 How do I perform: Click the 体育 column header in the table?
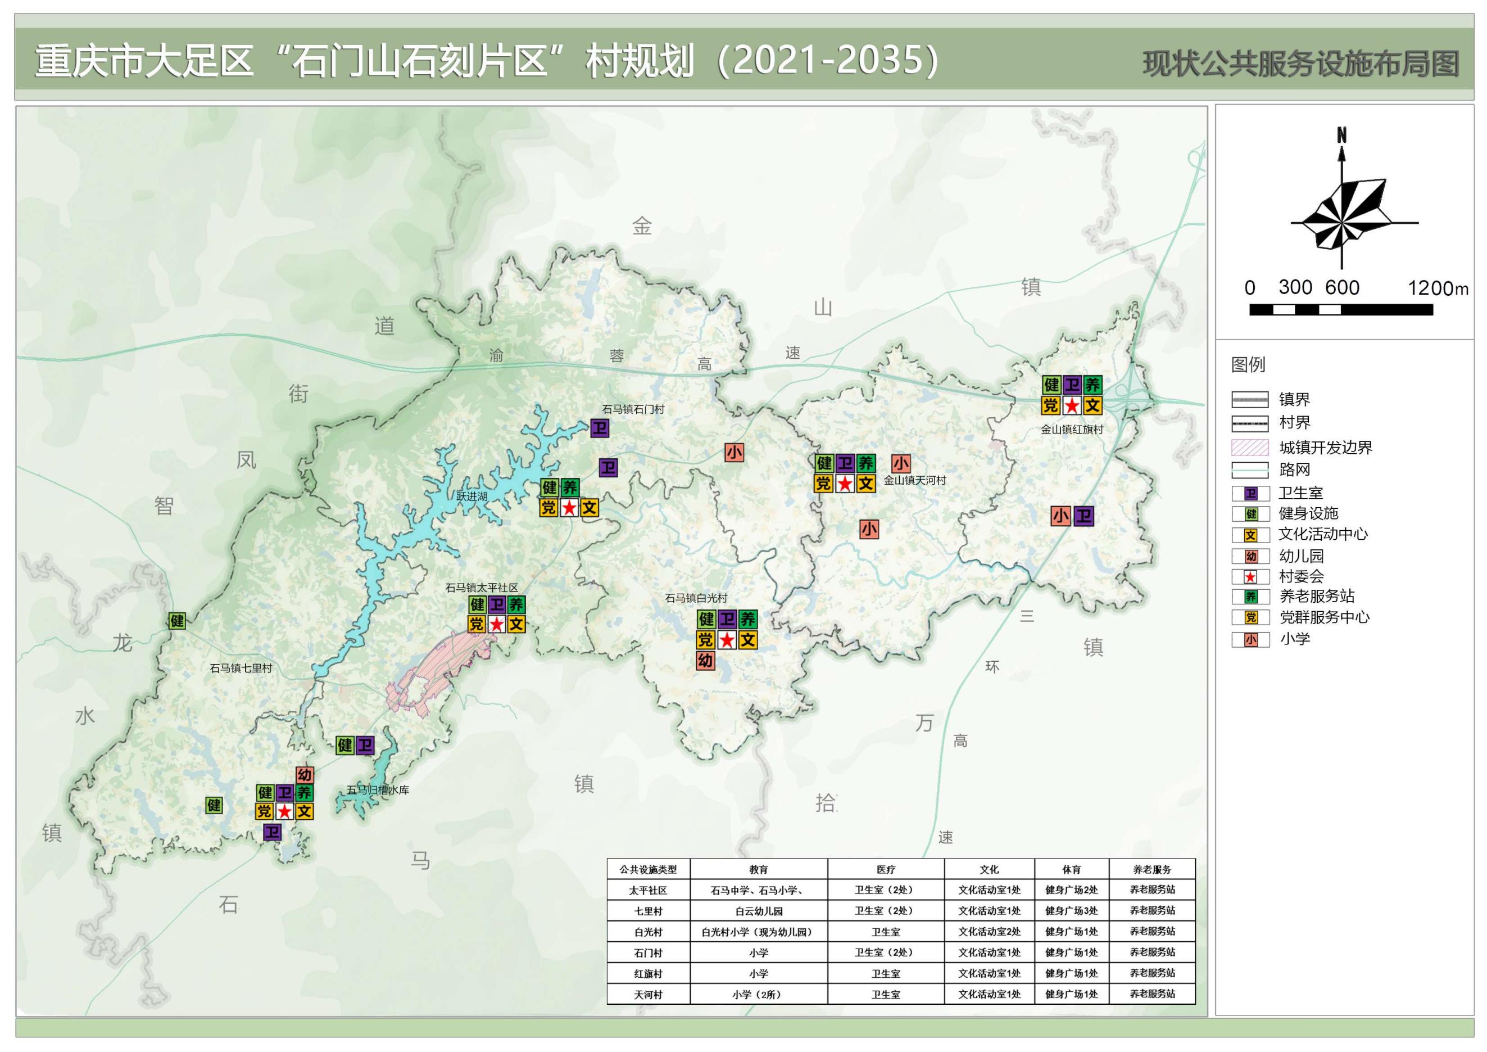click(1071, 869)
